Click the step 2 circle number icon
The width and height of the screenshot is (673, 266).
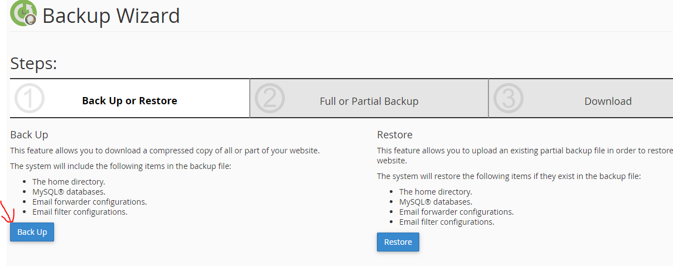269,98
